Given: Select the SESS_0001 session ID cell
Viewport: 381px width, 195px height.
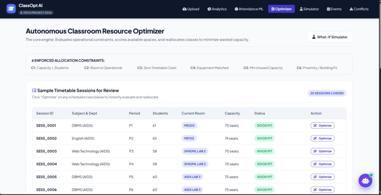Looking at the screenshot, I should [x=46, y=126].
